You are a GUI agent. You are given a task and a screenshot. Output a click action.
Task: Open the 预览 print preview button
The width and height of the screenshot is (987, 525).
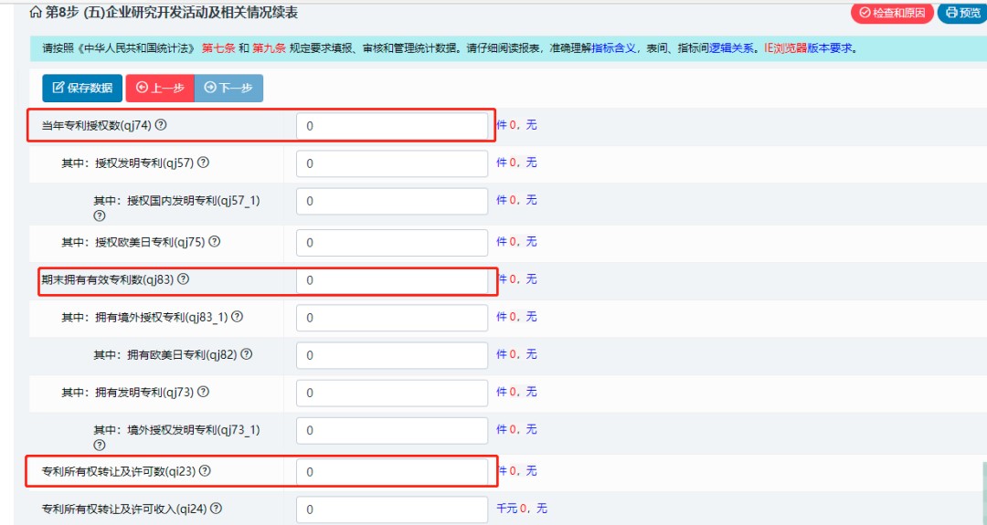[963, 13]
